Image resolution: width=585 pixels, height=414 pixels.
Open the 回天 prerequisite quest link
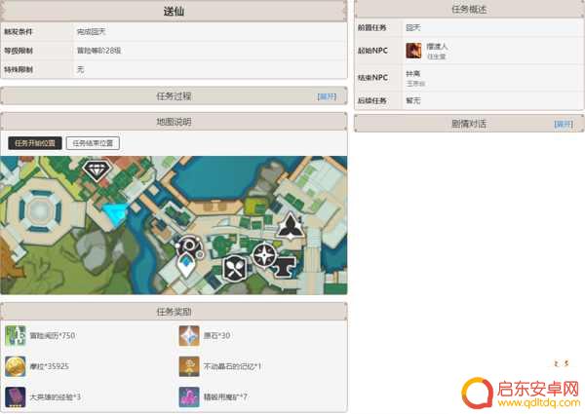413,27
